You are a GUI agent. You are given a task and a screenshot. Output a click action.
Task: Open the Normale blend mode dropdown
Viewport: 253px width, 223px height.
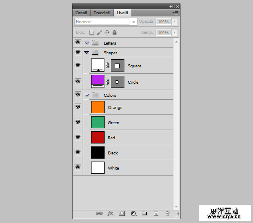coord(106,21)
